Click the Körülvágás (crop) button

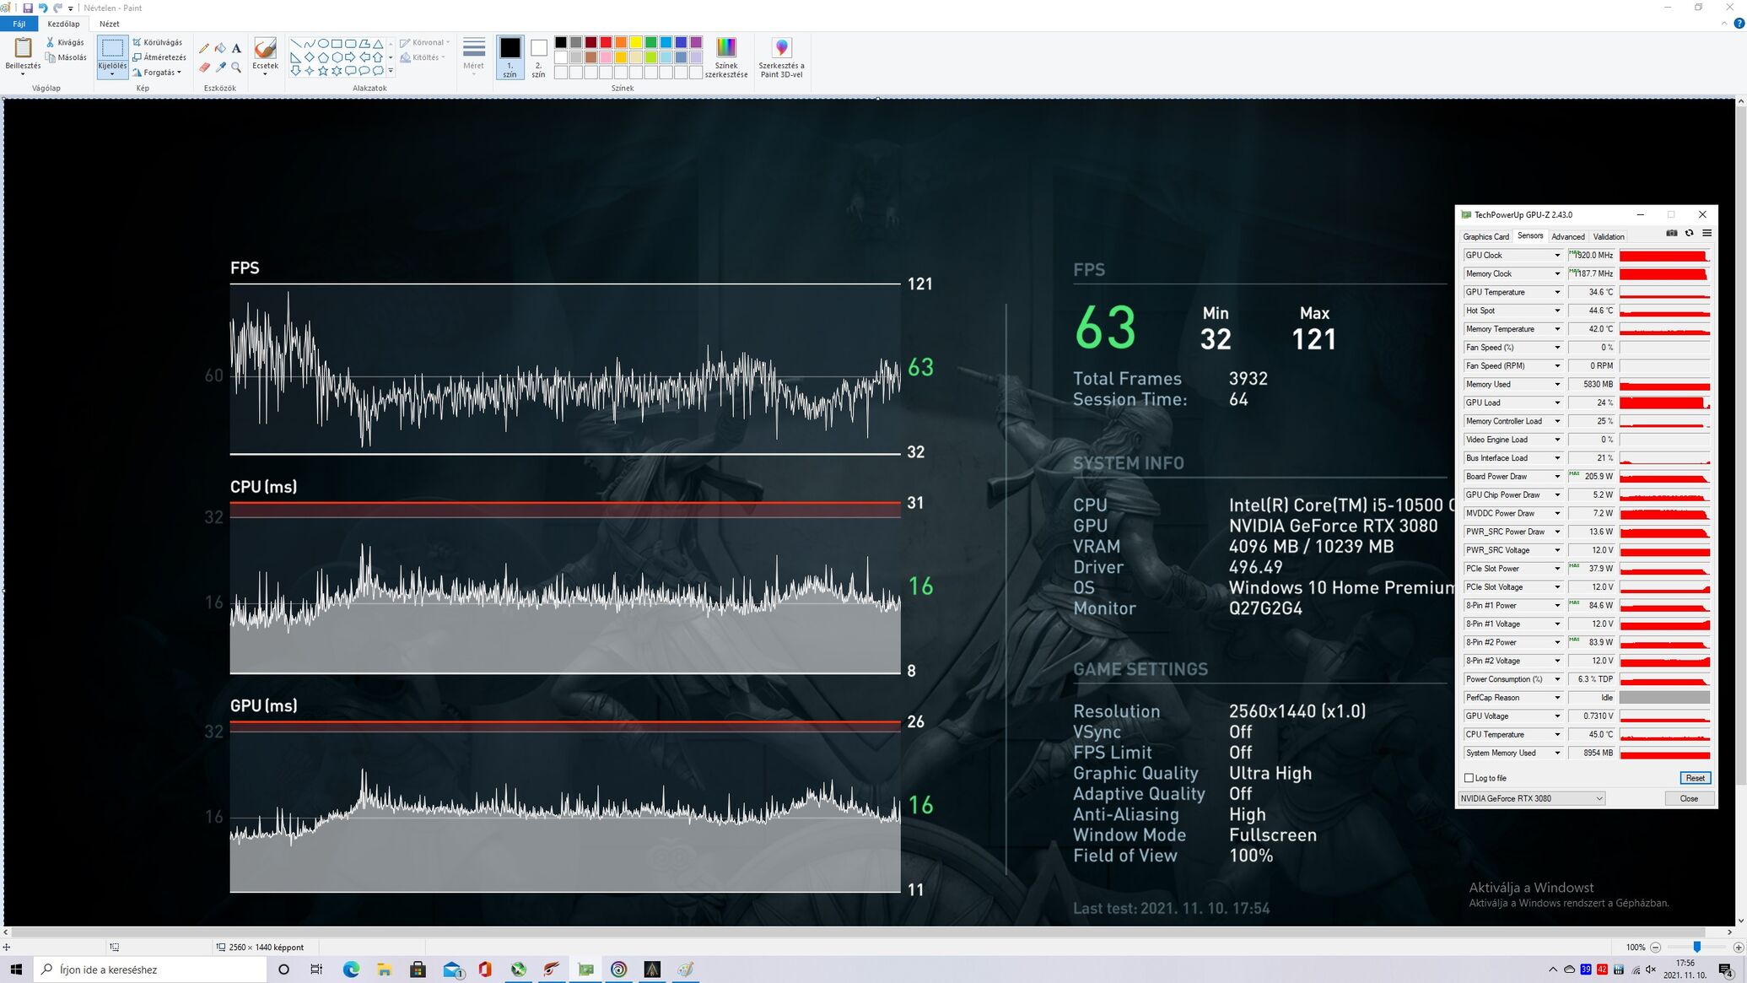157,42
